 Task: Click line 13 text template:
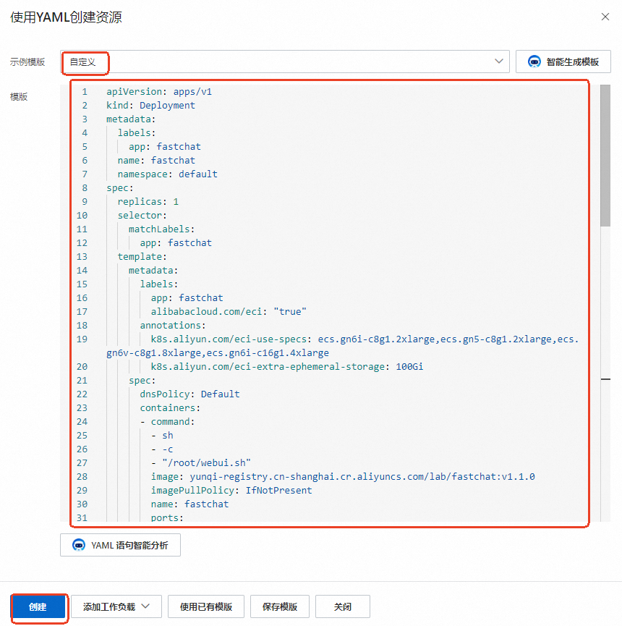142,256
